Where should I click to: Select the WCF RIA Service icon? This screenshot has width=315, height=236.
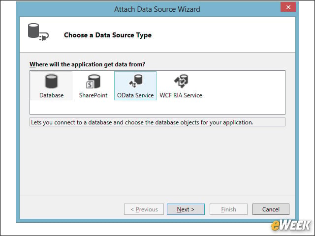(x=181, y=81)
